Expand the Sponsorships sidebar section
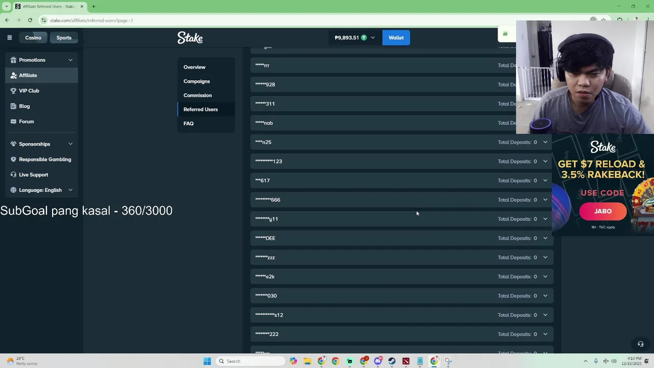 coord(71,144)
